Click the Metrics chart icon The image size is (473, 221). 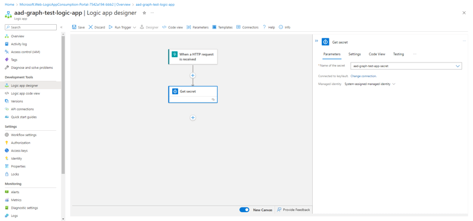click(7, 200)
